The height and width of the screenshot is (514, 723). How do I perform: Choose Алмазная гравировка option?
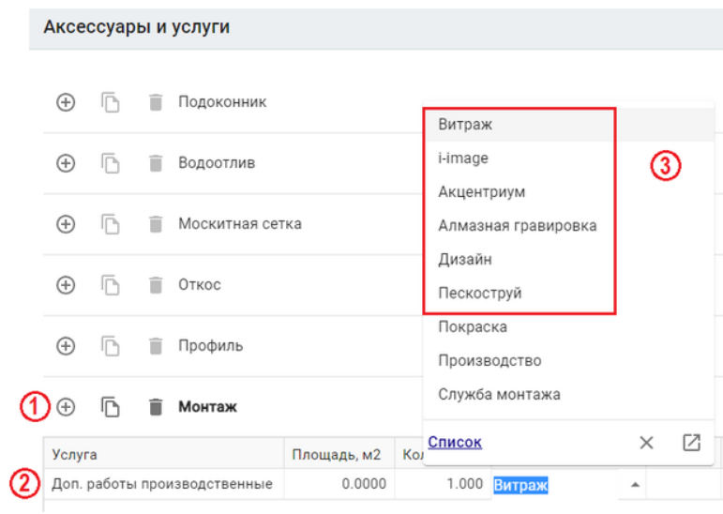click(568, 226)
